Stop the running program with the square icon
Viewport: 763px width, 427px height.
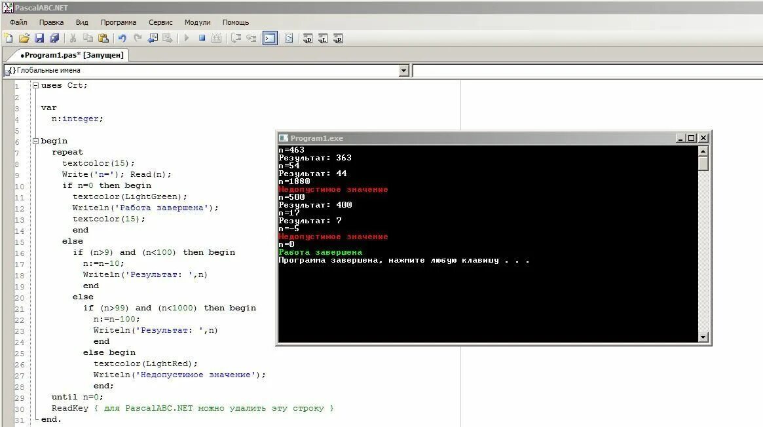click(202, 38)
